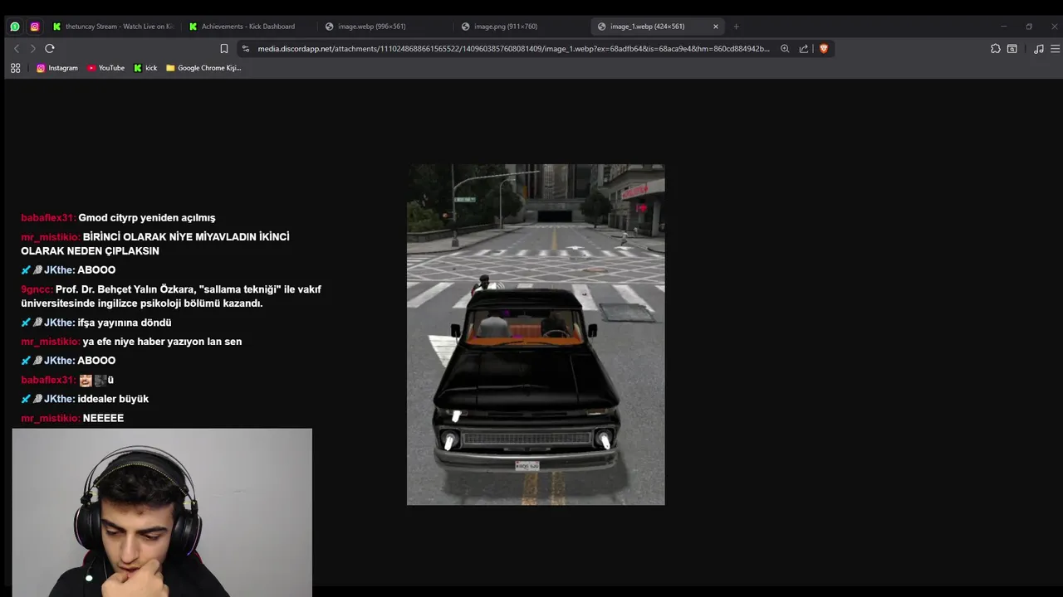Click 'BİRİNCİ OLARAK NİYE MİYAVLADIN' chat message
Image resolution: width=1063 pixels, height=597 pixels.
point(155,244)
